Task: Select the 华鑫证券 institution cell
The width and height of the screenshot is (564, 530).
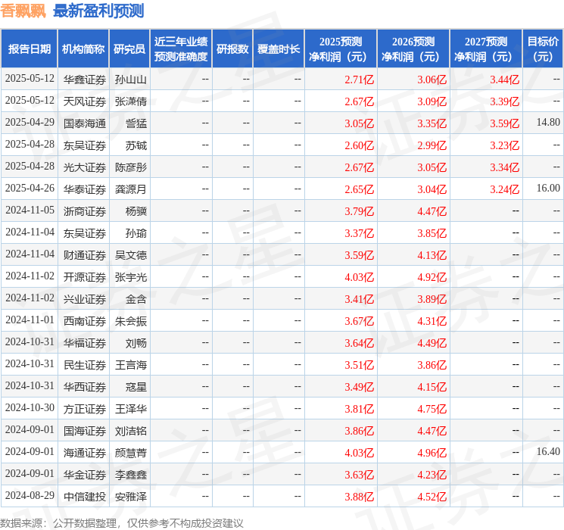Action: click(85, 79)
